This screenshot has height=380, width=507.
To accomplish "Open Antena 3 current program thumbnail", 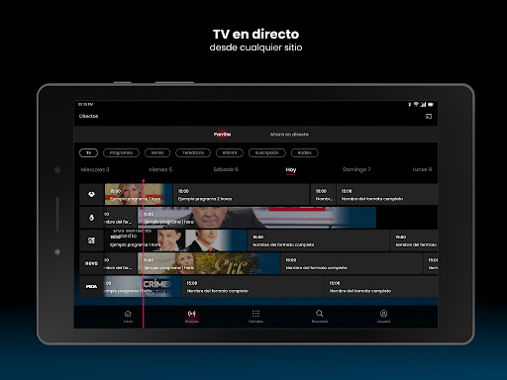I will point(139,194).
